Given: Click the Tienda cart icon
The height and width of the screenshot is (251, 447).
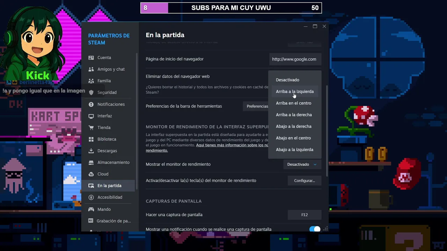Looking at the screenshot, I should (x=91, y=128).
